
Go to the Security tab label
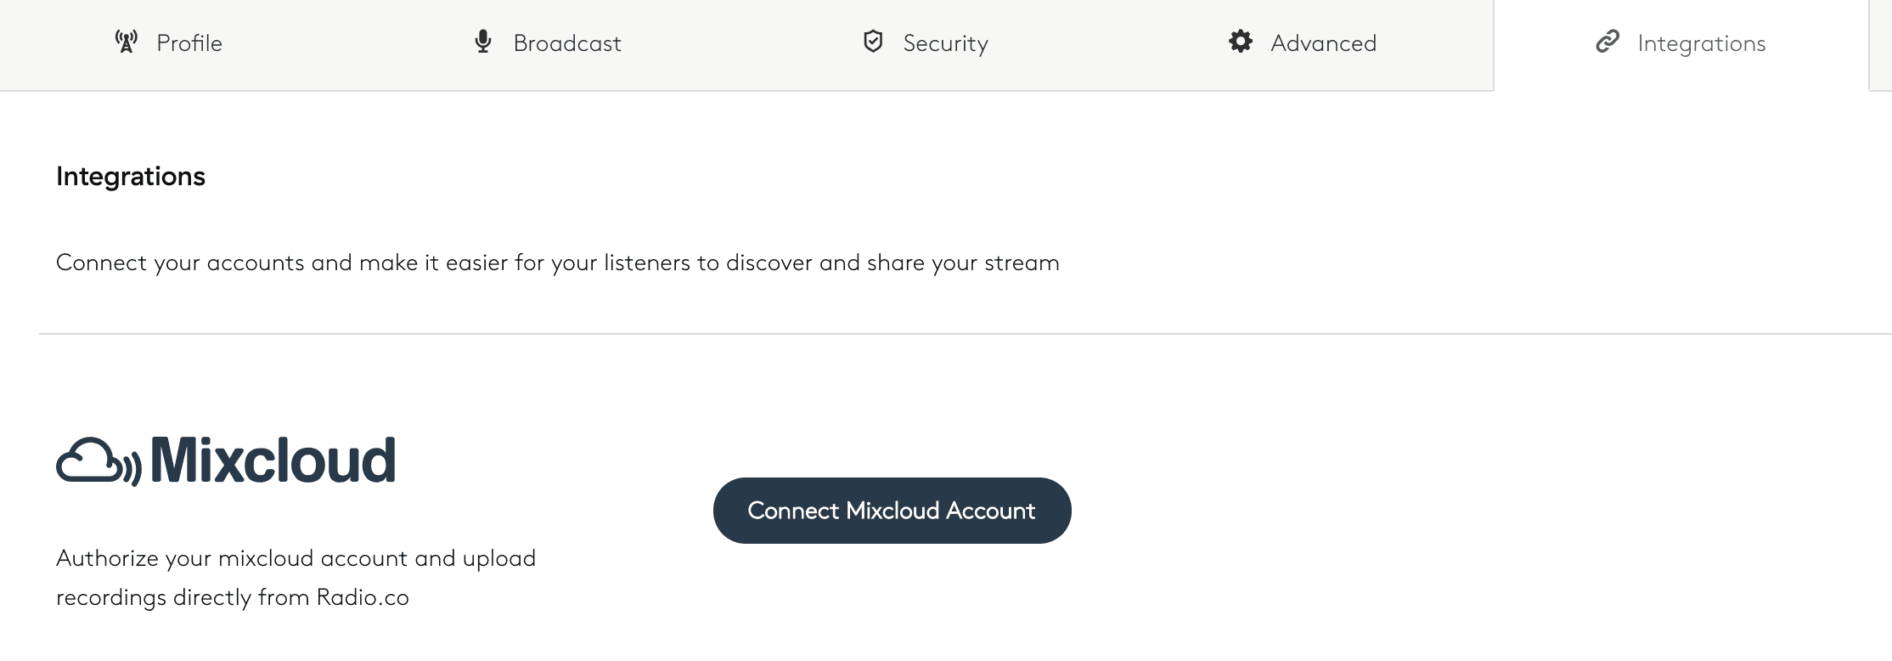tap(945, 43)
